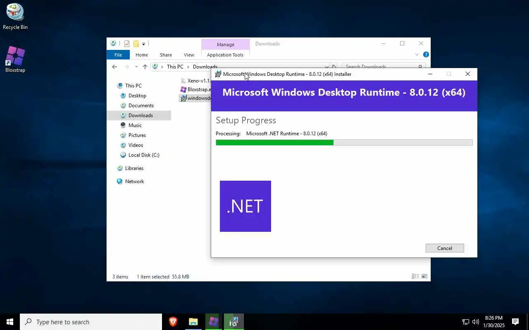Open the Application Tools ribbon tab
529x330 pixels.
click(x=225, y=55)
